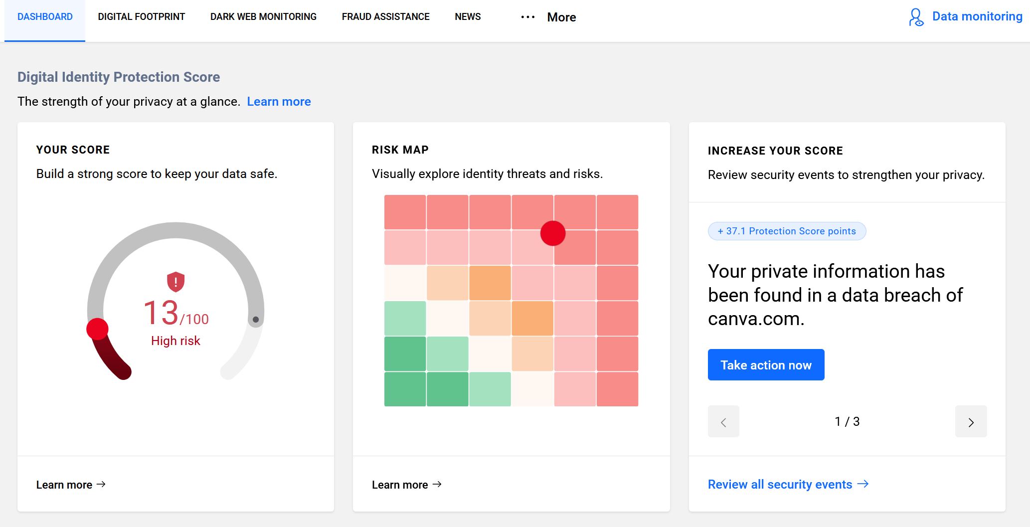
Task: Go to the previous security event
Action: tap(723, 422)
